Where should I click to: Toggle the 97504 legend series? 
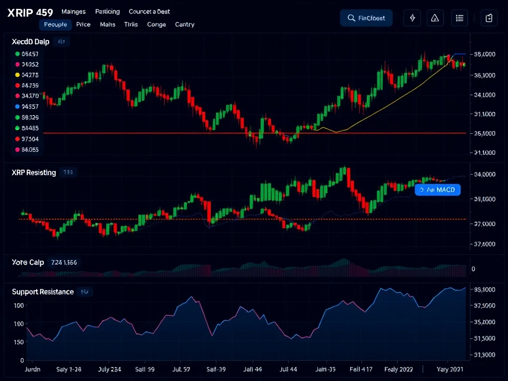pos(30,139)
